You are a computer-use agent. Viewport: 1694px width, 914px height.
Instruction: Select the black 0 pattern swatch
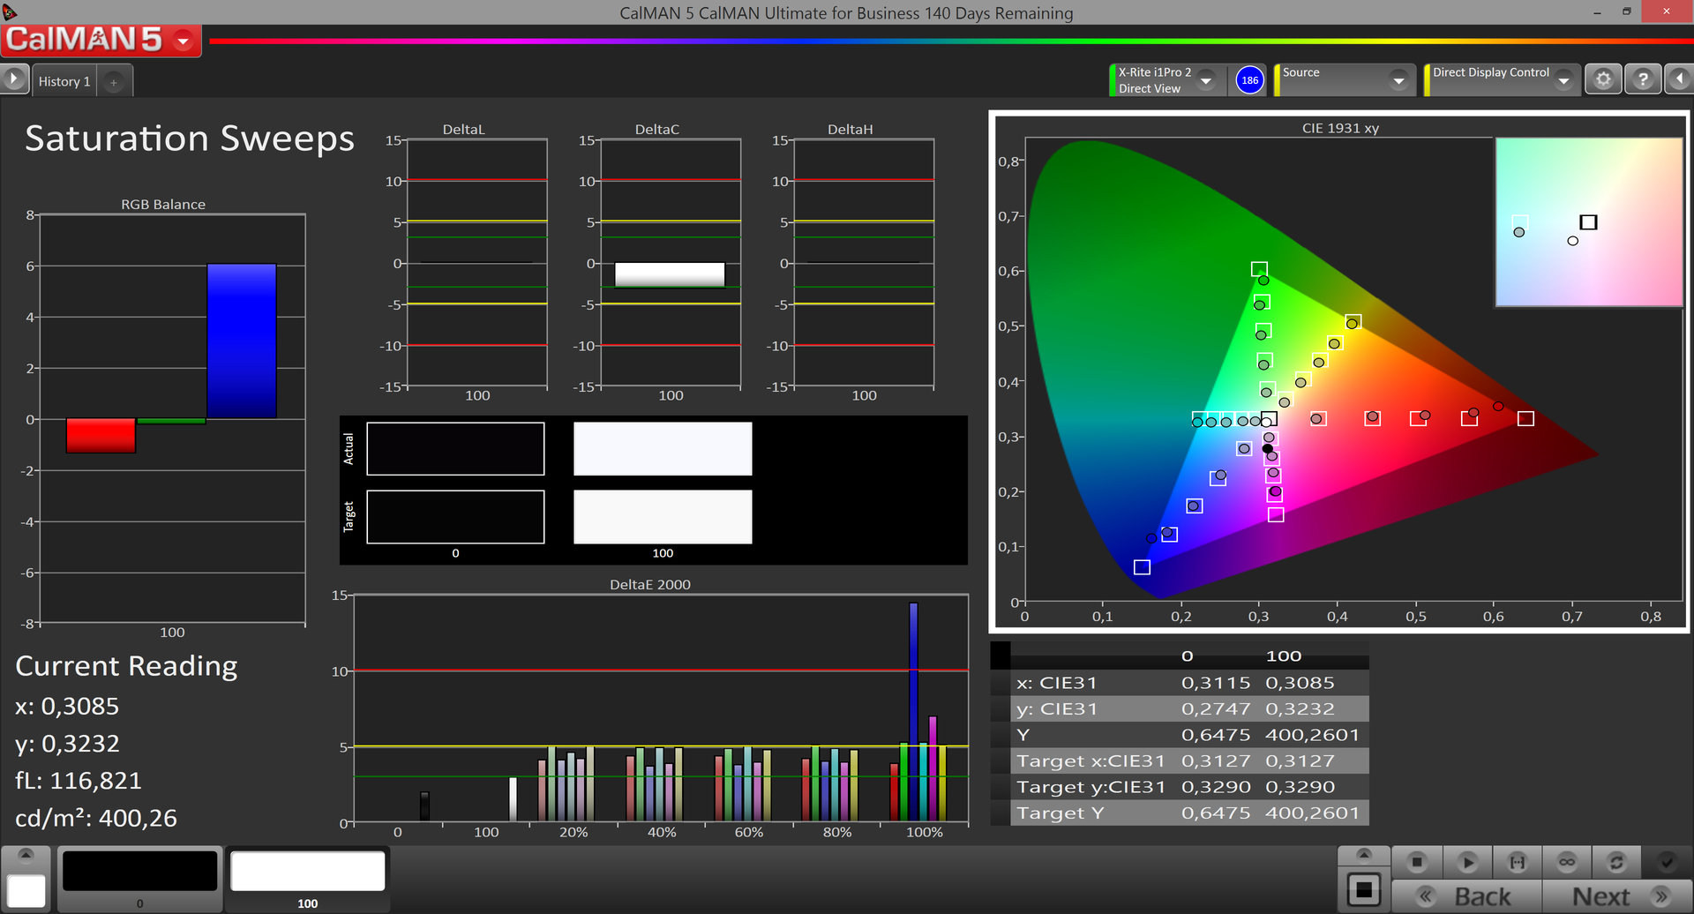click(x=139, y=873)
